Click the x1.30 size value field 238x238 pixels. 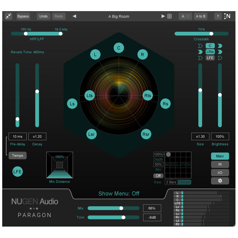pyautogui.click(x=200, y=136)
